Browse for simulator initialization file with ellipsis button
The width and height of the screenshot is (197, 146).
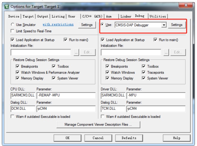click(76, 52)
